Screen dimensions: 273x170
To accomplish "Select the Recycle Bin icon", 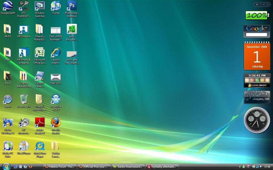I will 24,99.
